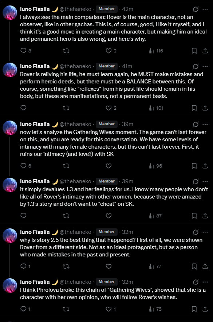The width and height of the screenshot is (213, 322).
Task: Open Iuno Fisalia name on story 2.5 tweet
Action: click(35, 232)
